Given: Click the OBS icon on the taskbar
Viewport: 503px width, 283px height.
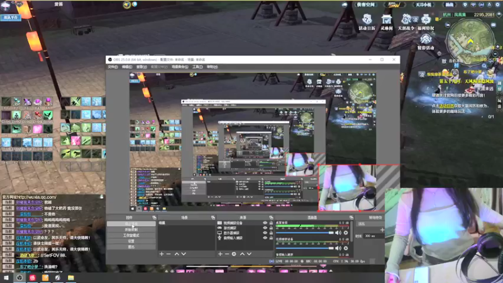Looking at the screenshot, I should pos(19,278).
